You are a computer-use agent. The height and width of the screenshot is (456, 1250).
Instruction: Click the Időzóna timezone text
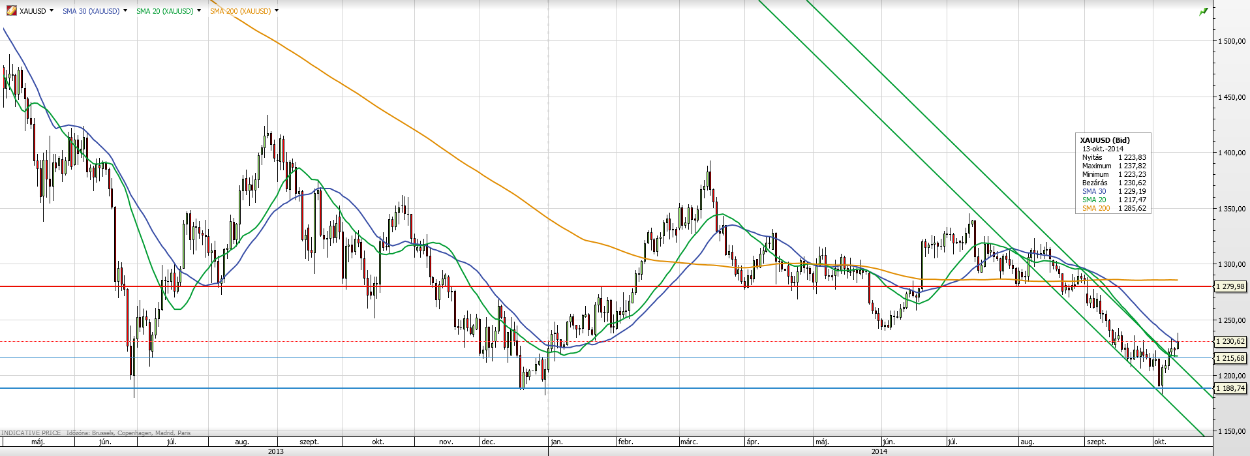click(x=129, y=433)
